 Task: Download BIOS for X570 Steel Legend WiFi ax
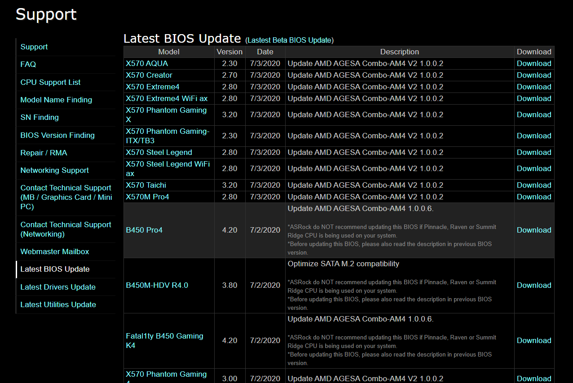(534, 168)
